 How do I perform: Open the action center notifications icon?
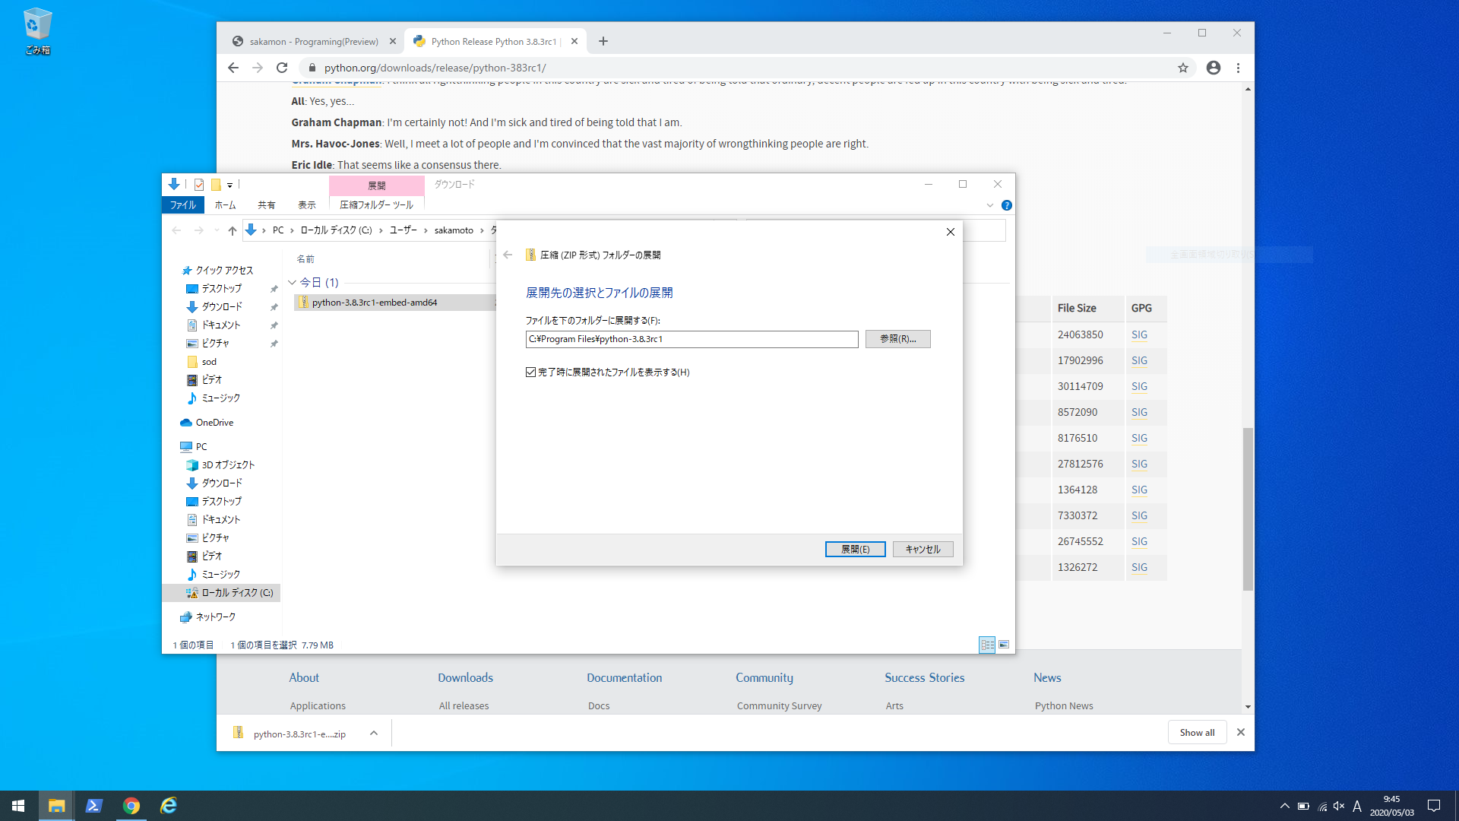pyautogui.click(x=1434, y=806)
